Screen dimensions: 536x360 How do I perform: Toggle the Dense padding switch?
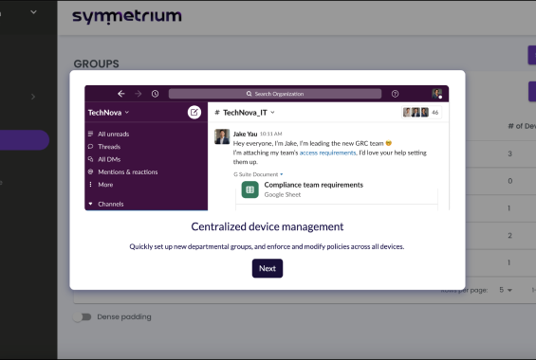(82, 317)
